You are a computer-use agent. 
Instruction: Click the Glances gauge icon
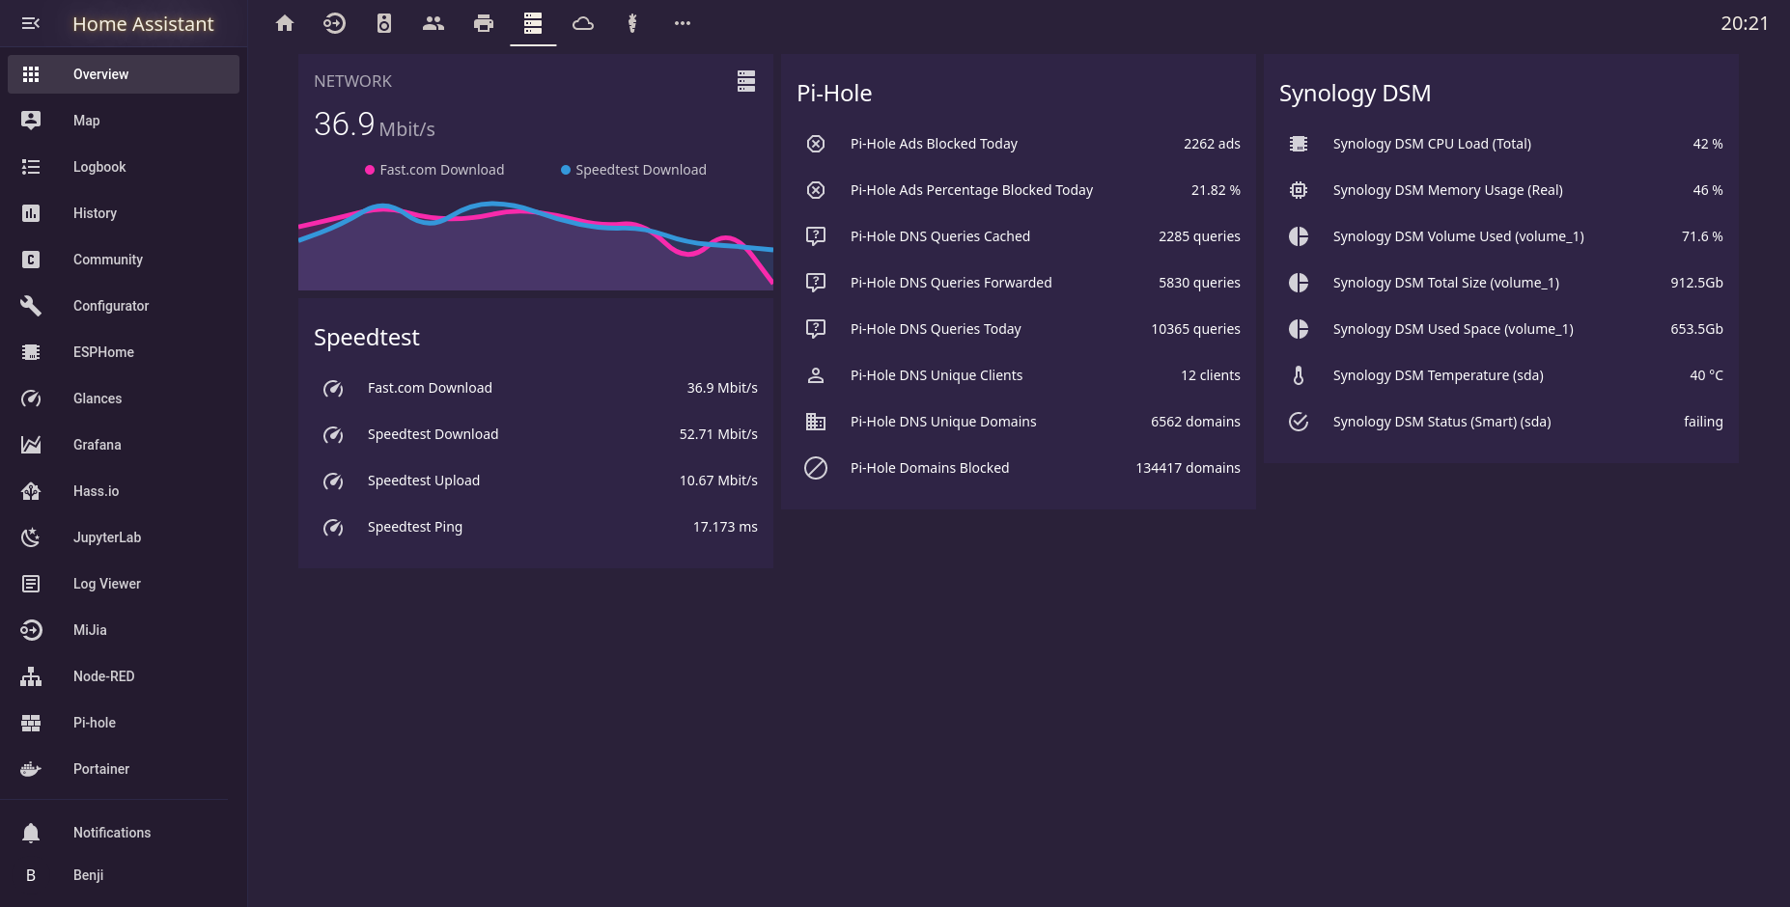click(x=31, y=399)
